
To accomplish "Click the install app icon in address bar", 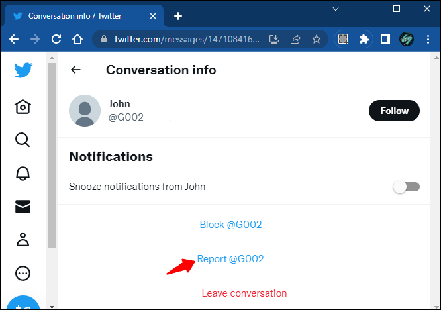I will coord(274,39).
